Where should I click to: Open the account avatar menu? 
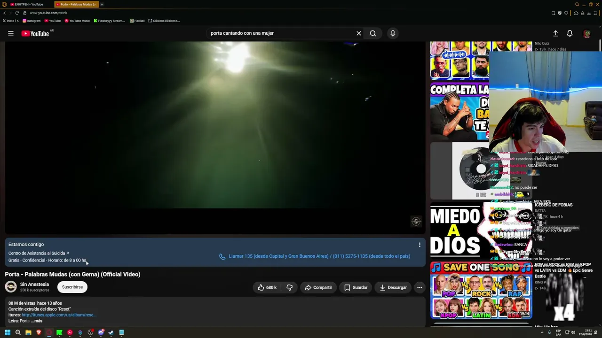click(586, 33)
